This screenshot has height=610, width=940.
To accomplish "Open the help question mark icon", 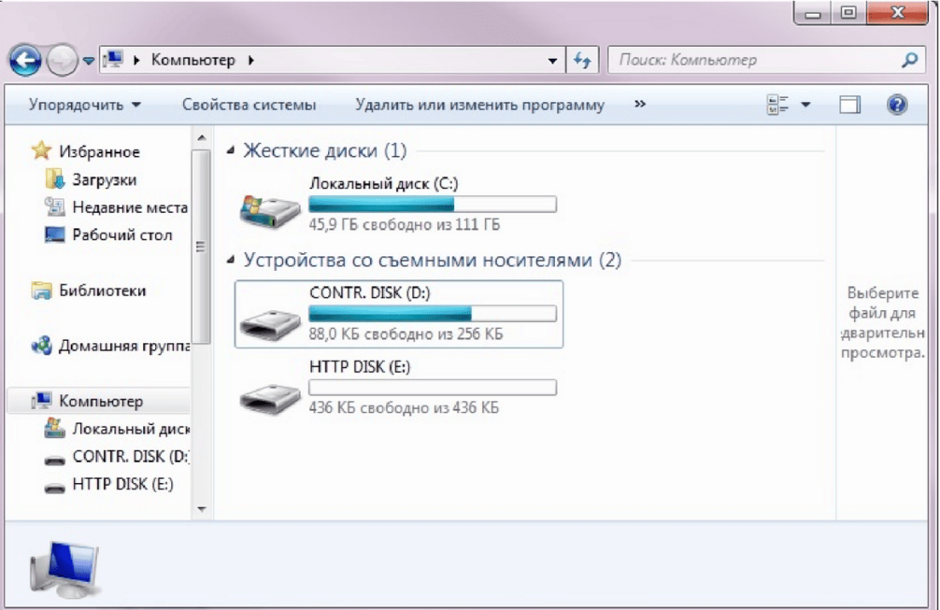I will (x=897, y=105).
